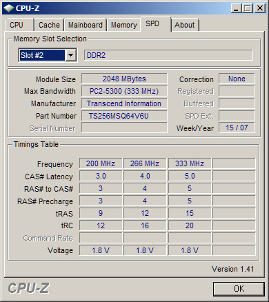Viewport: 269px width, 302px height.
Task: Switch to the Mainboard tab
Action: [86, 25]
